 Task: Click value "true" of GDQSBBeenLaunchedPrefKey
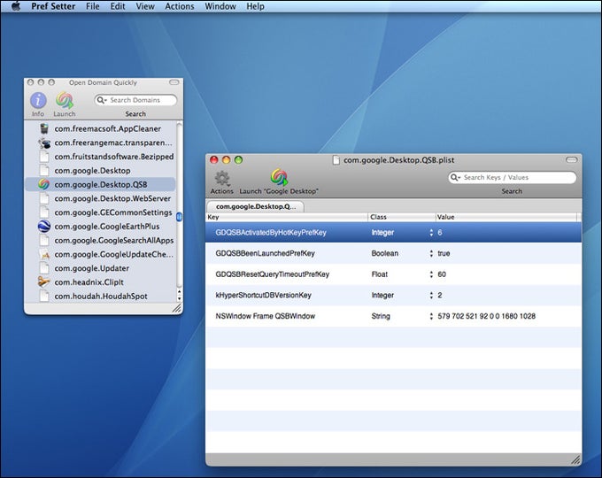(444, 253)
